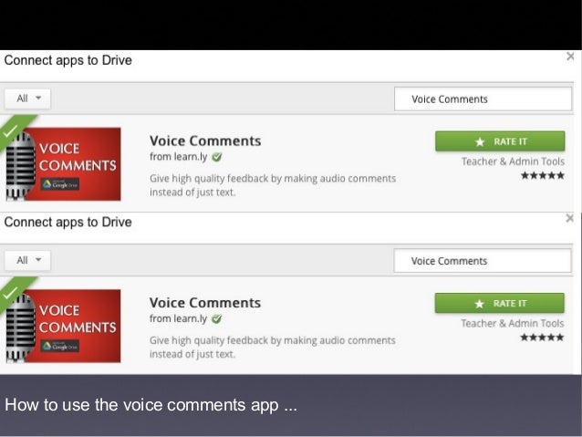Click the Google Drive badge on upper thumbnail
The height and width of the screenshot is (437, 582).
coord(60,184)
